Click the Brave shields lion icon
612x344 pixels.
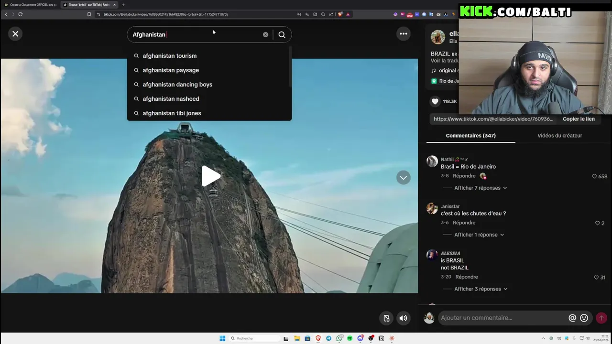coord(340,14)
